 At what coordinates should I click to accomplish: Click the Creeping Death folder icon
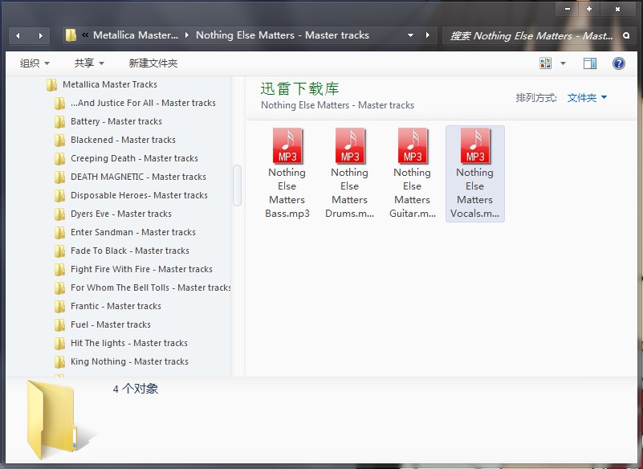pyautogui.click(x=60, y=158)
